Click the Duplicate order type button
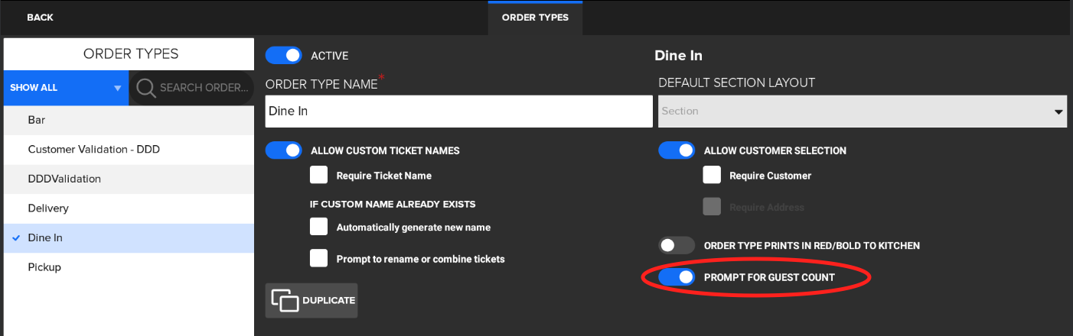Image resolution: width=1073 pixels, height=336 pixels. coord(311,300)
